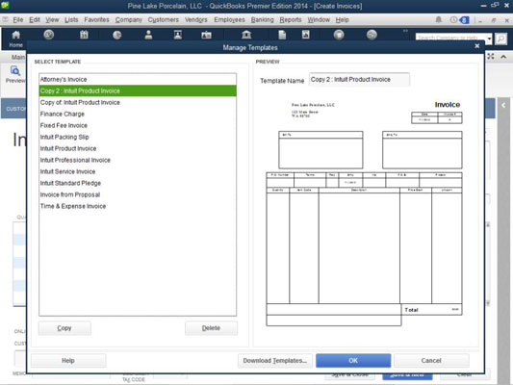
Task: Click the single person Customers icon
Action: tap(148, 35)
